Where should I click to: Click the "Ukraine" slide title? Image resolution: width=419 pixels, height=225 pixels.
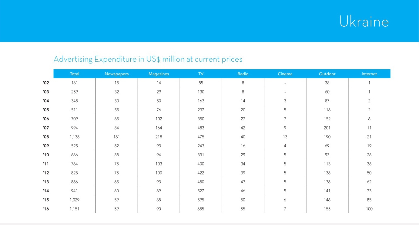click(x=364, y=21)
